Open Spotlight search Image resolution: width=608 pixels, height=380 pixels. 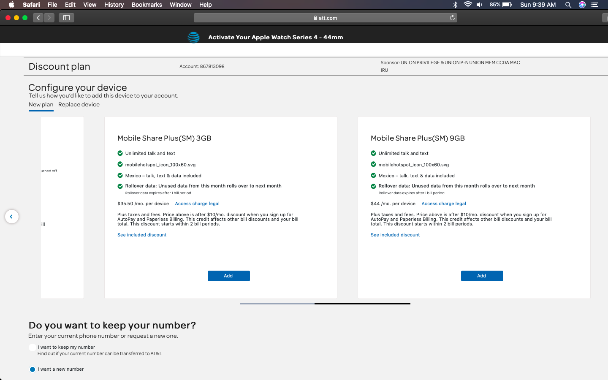(568, 5)
